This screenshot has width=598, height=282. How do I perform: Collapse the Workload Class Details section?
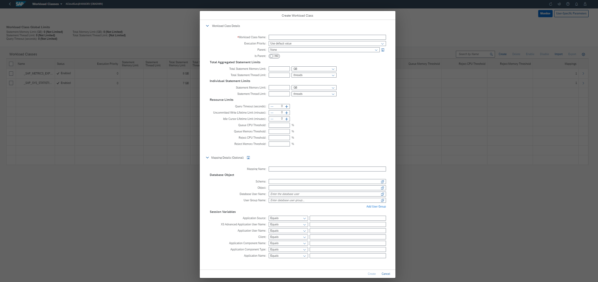click(207, 26)
